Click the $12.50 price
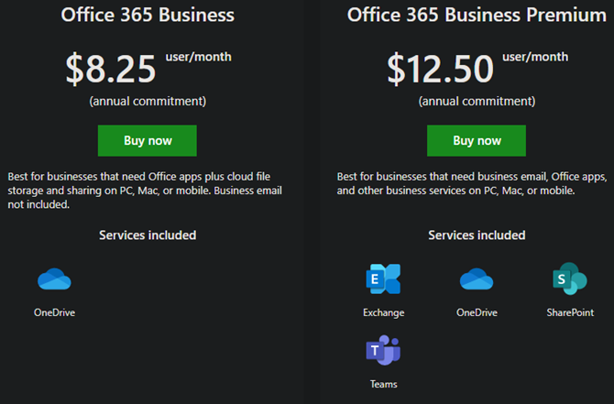This screenshot has width=614, height=404. coord(441,69)
